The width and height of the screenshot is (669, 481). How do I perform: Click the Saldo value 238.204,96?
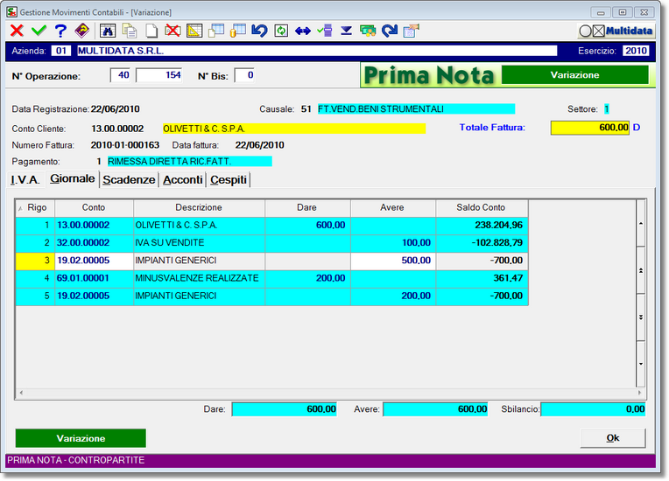click(482, 226)
